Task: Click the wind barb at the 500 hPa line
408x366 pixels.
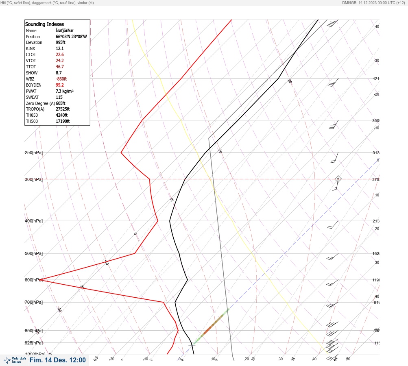Action: click(x=332, y=257)
